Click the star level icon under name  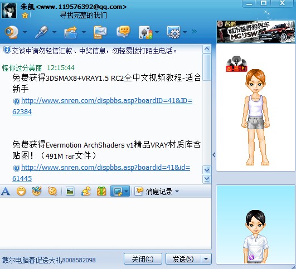pos(25,15)
